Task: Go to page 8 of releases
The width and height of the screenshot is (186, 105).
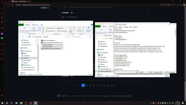Action: [108, 85]
